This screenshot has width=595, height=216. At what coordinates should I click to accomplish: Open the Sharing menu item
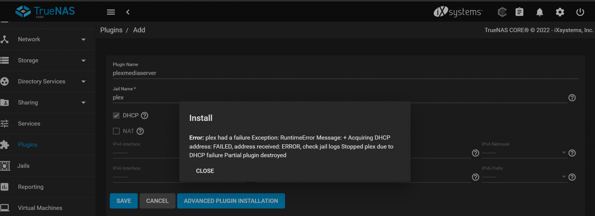pos(48,102)
